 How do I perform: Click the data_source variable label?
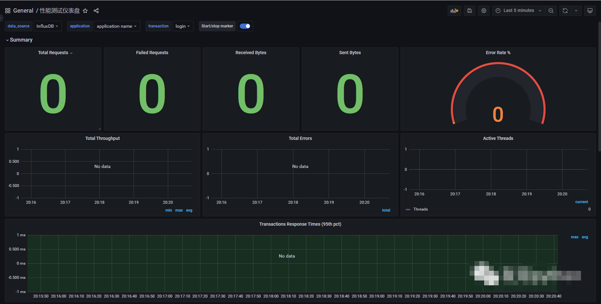coord(18,26)
